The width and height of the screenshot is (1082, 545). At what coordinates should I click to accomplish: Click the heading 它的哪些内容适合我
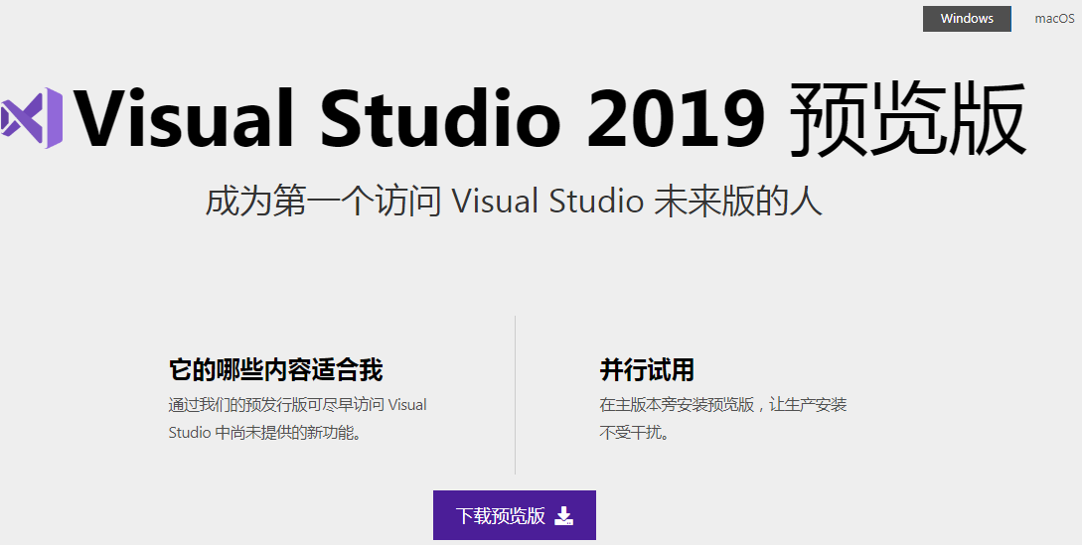[275, 370]
